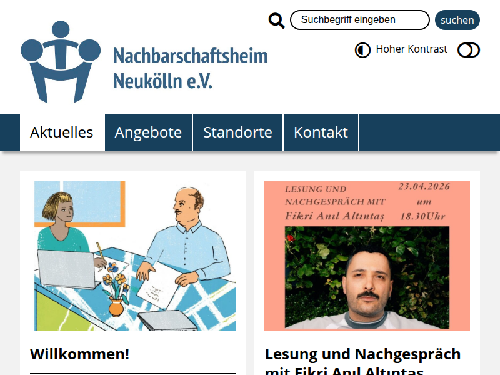Toggle the Hoher Kontrast switch
The image size is (500, 375).
point(468,50)
